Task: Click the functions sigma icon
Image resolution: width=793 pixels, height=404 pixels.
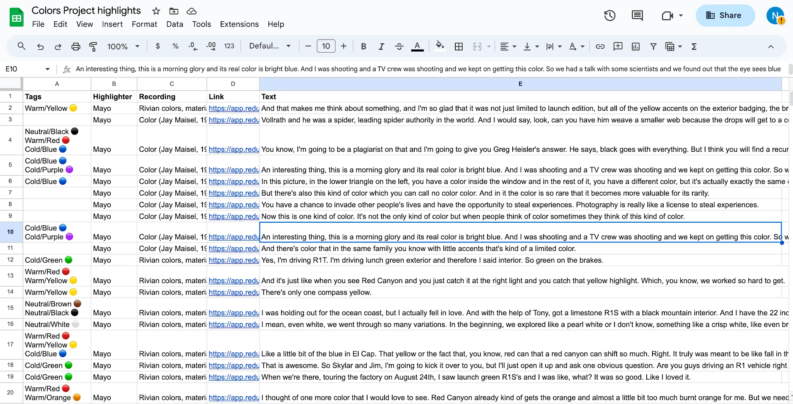Action: pyautogui.click(x=694, y=46)
